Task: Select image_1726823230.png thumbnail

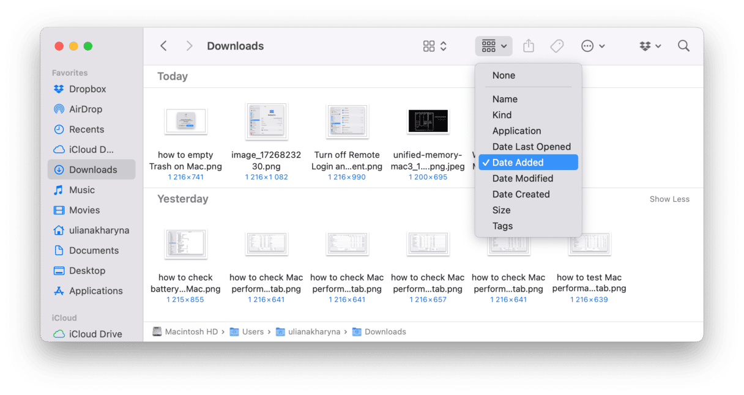Action: click(266, 121)
